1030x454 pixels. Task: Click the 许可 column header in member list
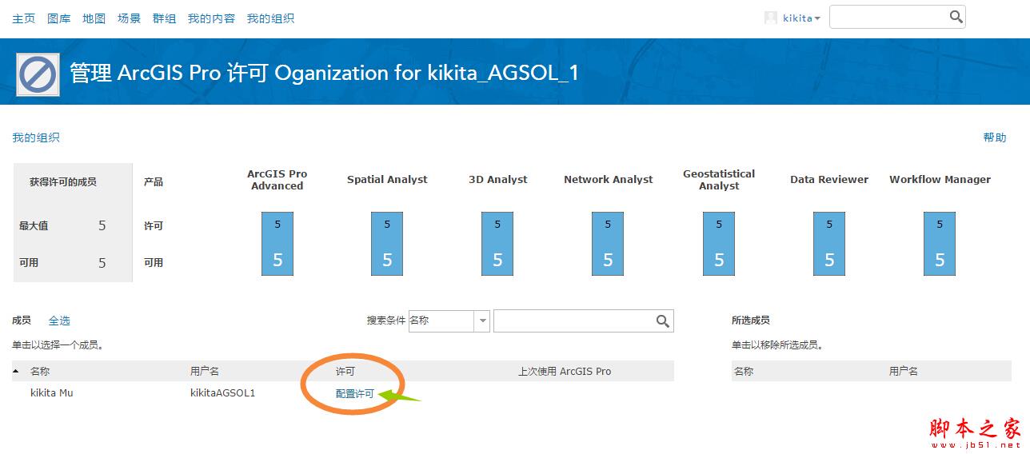click(x=345, y=372)
